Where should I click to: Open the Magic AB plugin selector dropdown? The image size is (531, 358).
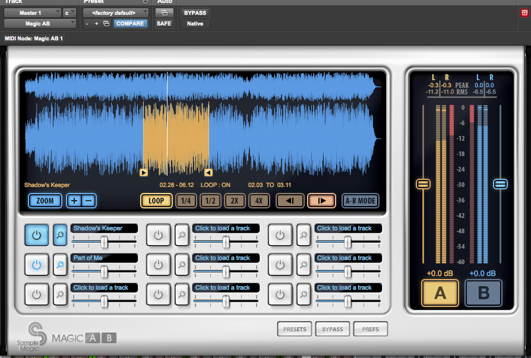click(x=40, y=23)
